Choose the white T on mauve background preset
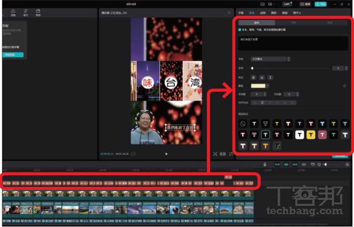354x227 pixels. [322, 135]
